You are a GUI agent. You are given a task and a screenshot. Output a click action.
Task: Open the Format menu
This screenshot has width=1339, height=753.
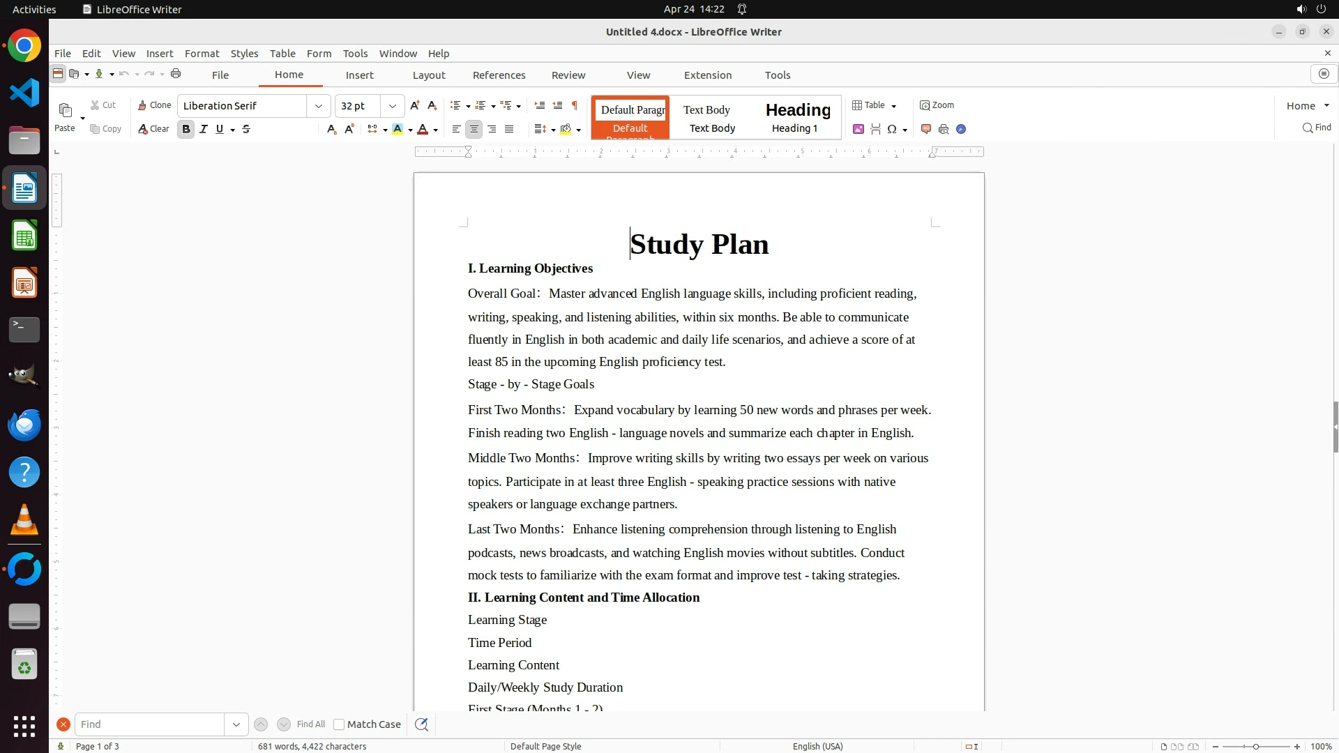tap(202, 54)
